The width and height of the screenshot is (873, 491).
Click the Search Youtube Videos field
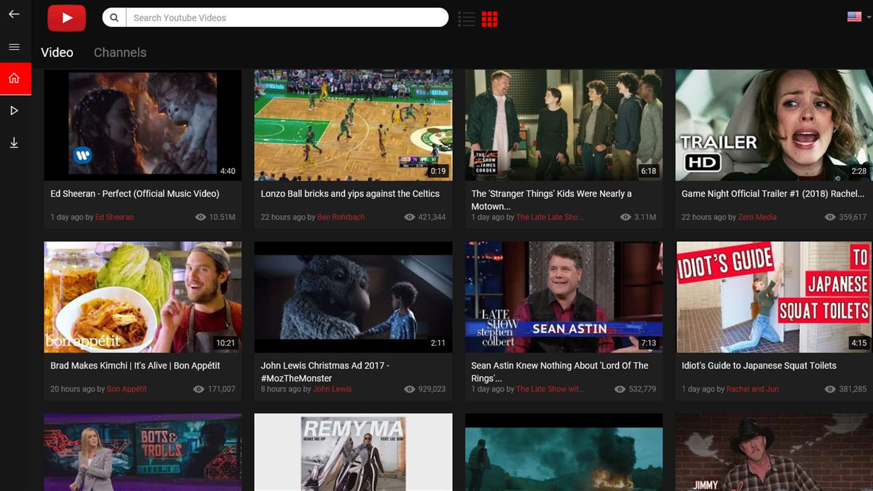[x=287, y=18]
